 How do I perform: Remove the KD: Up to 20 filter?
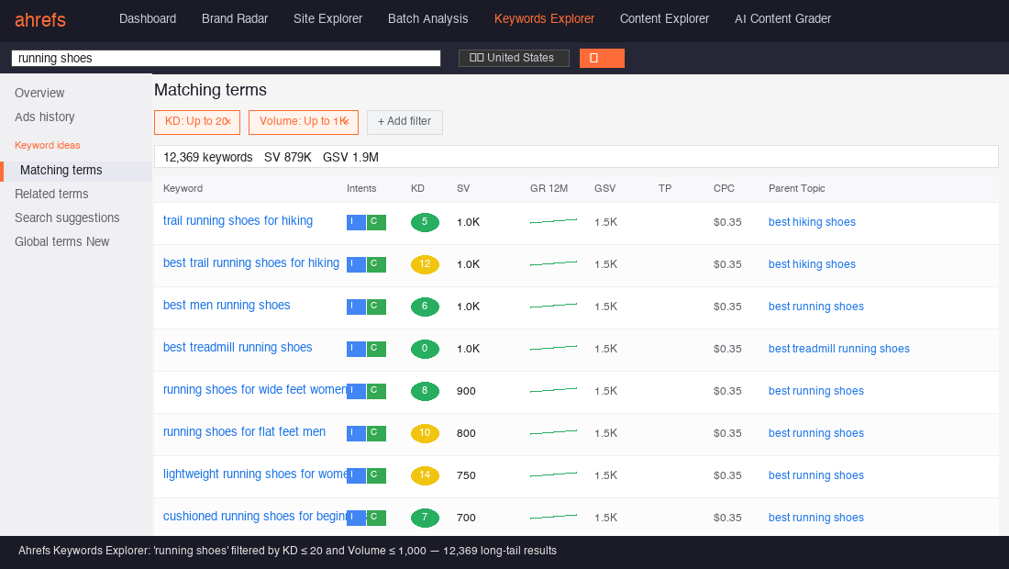click(x=227, y=122)
